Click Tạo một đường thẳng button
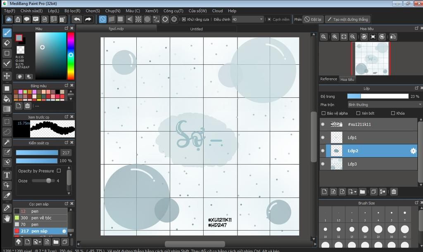This screenshot has height=252, width=423. (348, 19)
